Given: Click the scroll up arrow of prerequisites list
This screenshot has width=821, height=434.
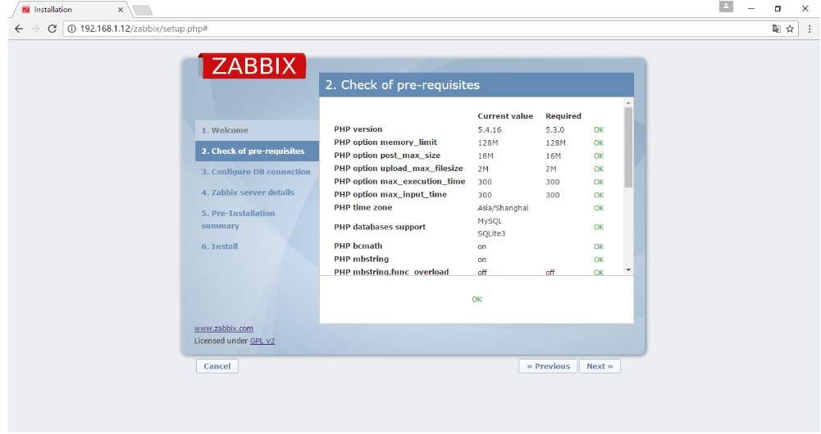Looking at the screenshot, I should pos(628,102).
